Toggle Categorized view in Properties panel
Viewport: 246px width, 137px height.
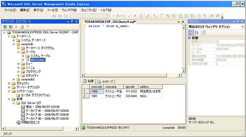[x=191, y=33]
